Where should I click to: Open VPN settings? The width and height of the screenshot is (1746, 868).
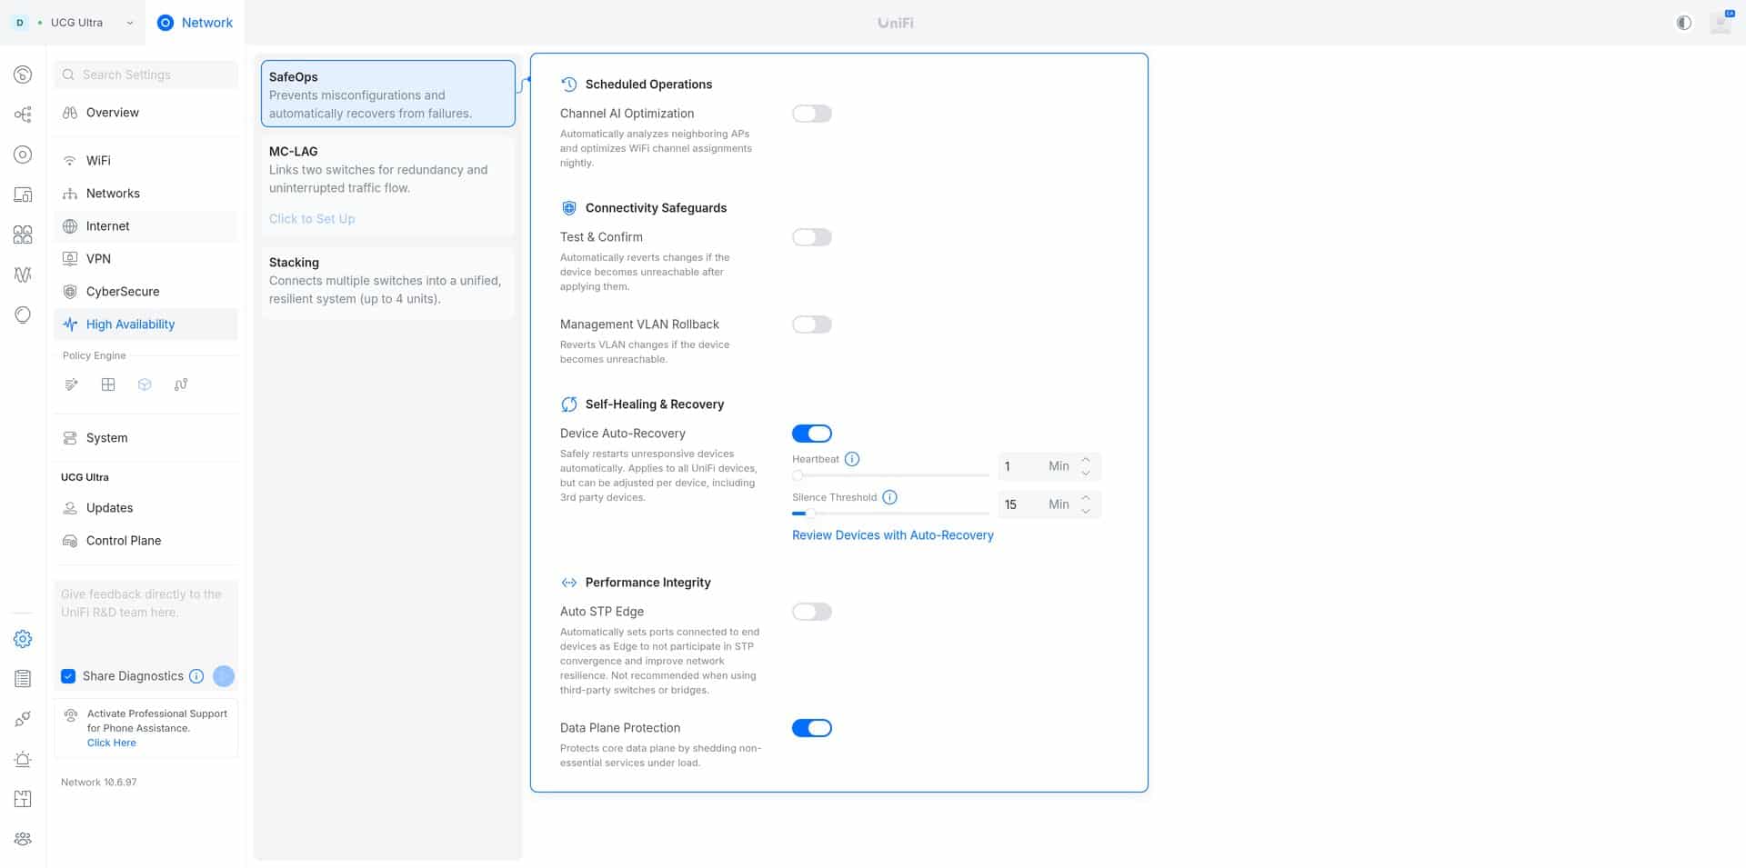[x=145, y=259]
